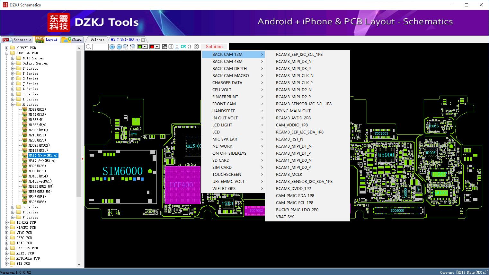The width and height of the screenshot is (489, 275).
Task: Expand the XIAOMI PCB node
Action: 7,228
